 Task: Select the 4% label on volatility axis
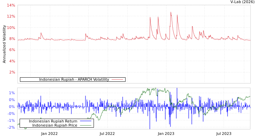pyautogui.click(x=12, y=61)
